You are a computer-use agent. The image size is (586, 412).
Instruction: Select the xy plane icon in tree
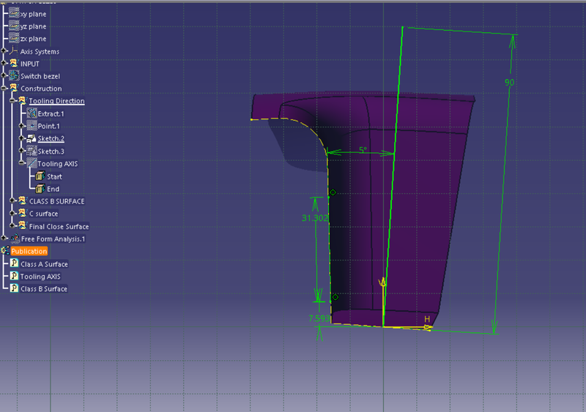[14, 14]
